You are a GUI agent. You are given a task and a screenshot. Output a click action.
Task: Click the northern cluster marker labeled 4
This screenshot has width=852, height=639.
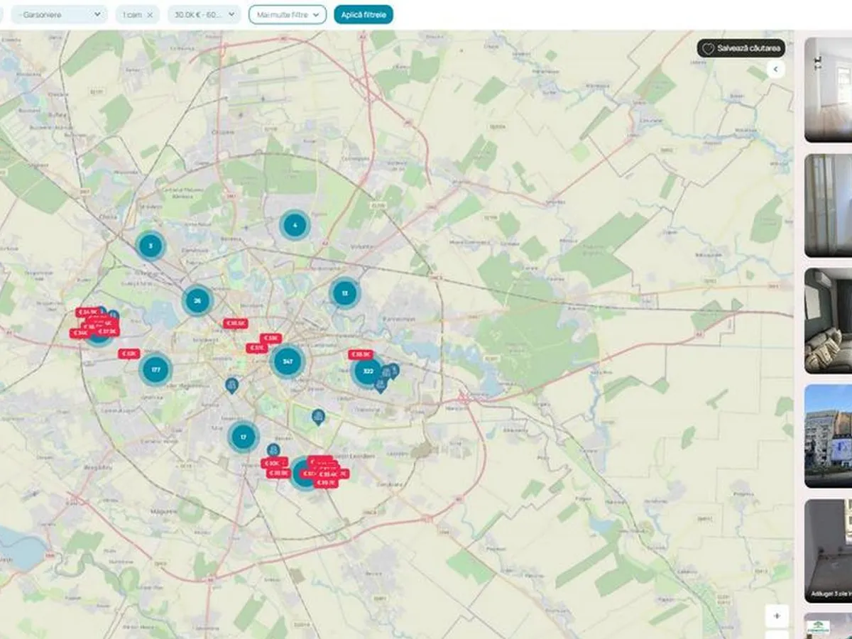click(295, 226)
